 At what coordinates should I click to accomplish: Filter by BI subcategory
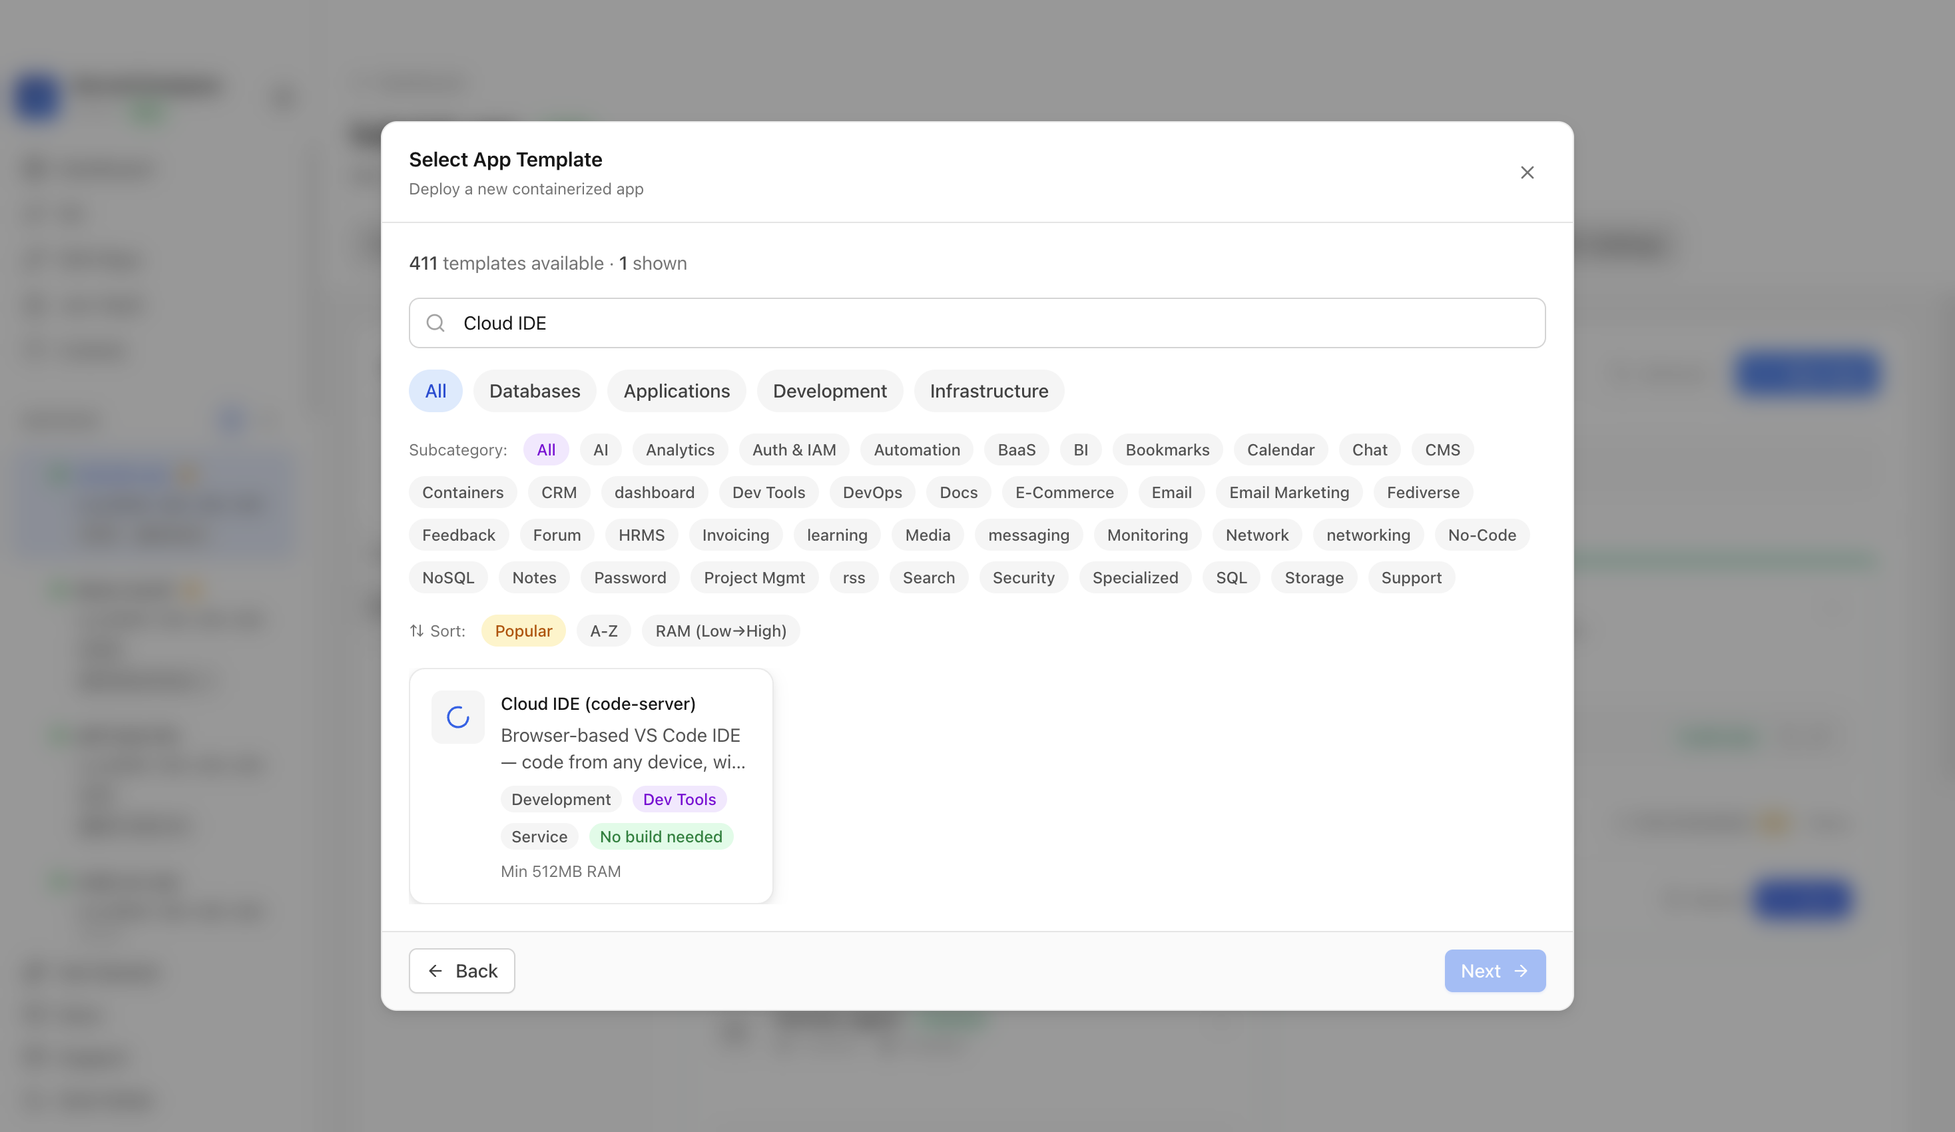click(x=1081, y=450)
